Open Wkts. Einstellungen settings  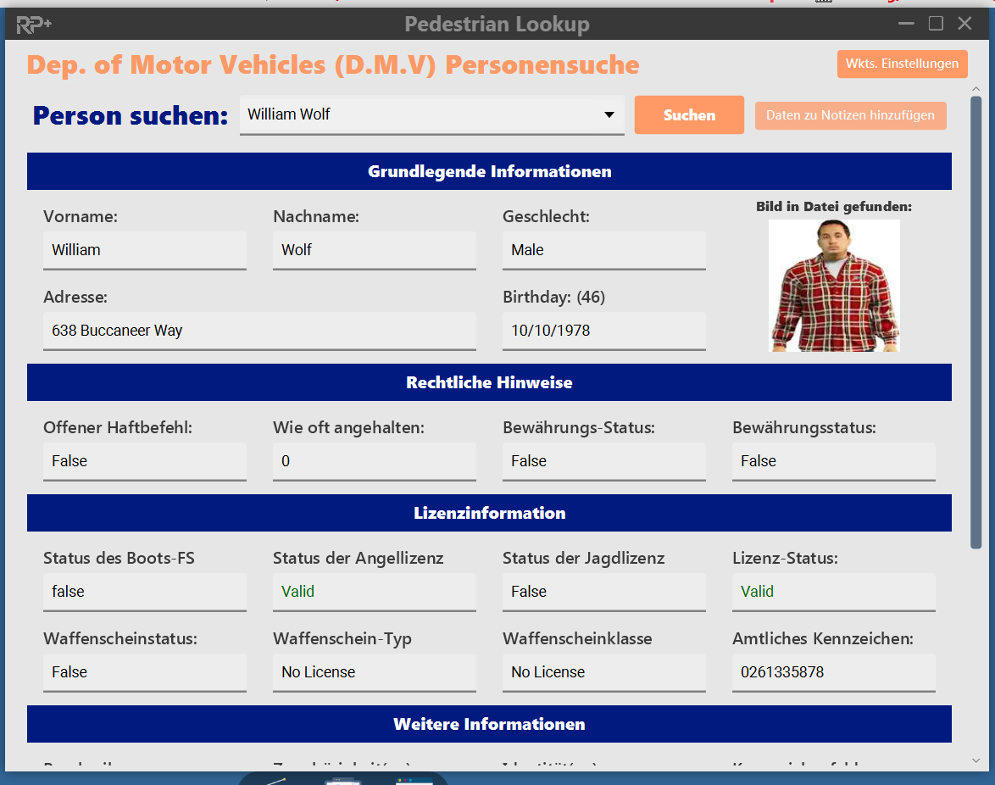point(902,64)
